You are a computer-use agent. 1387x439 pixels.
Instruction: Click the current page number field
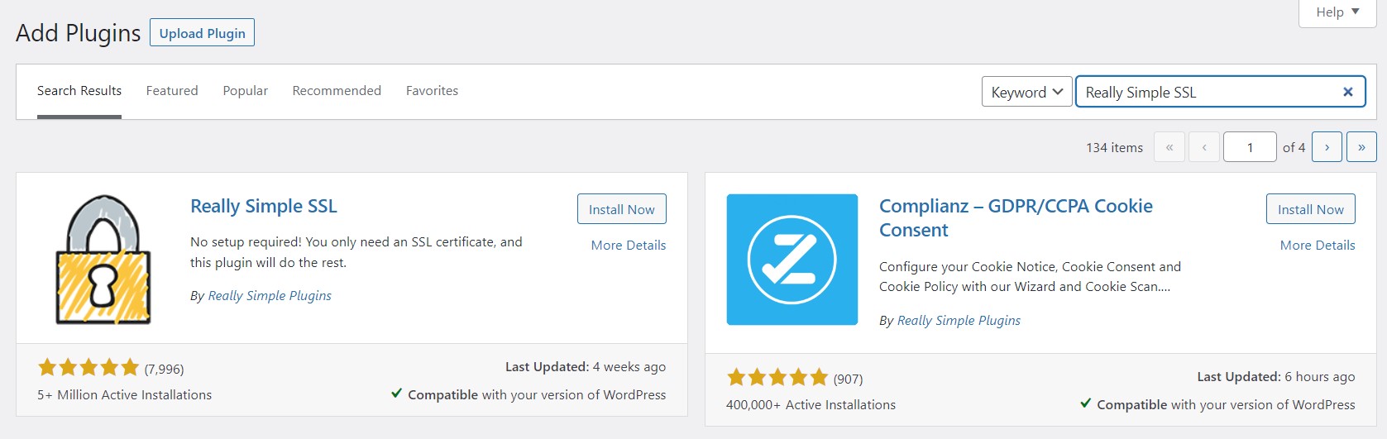pos(1249,147)
